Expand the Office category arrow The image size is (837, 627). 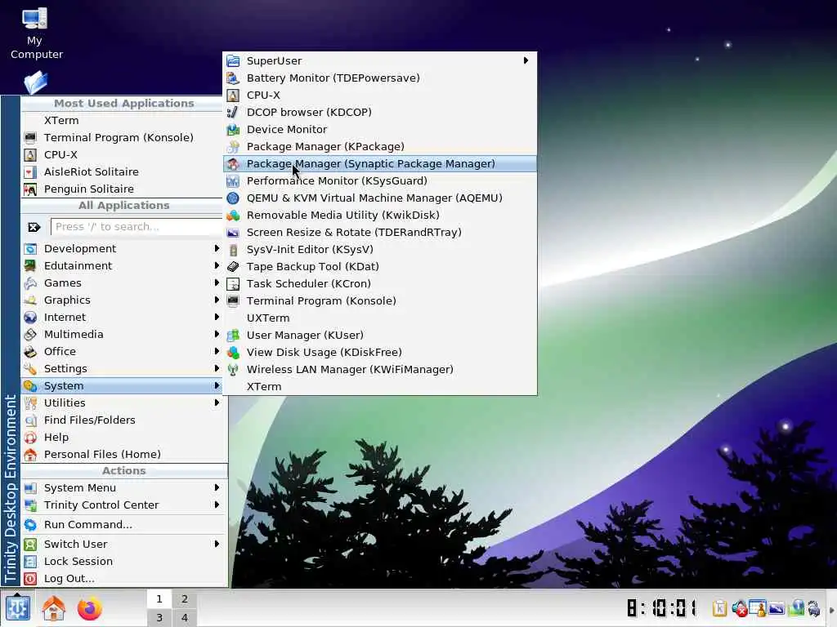coord(217,351)
